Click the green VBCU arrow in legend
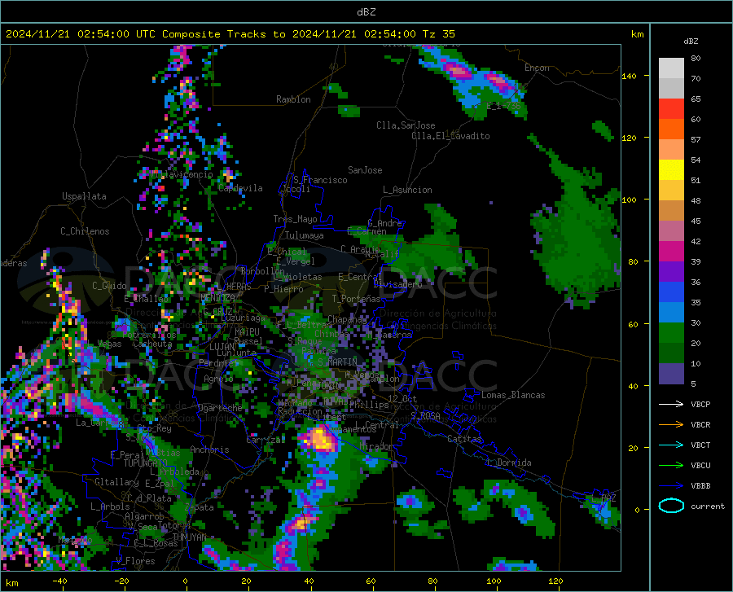This screenshot has width=733, height=592. point(671,466)
